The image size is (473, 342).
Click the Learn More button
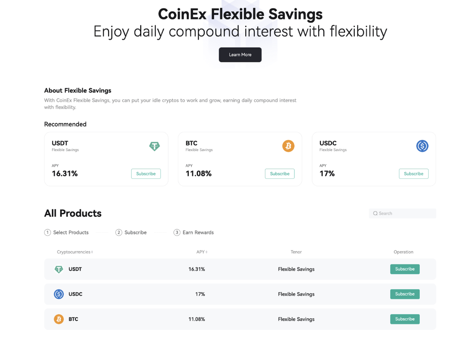pyautogui.click(x=240, y=55)
